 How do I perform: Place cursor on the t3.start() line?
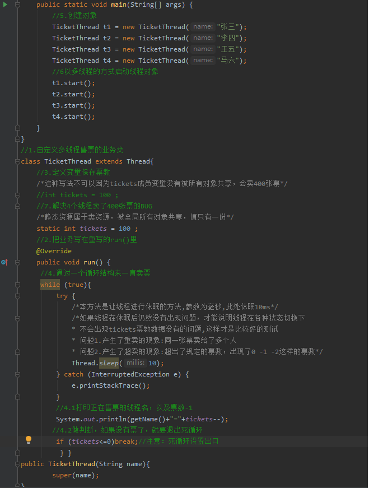point(73,105)
